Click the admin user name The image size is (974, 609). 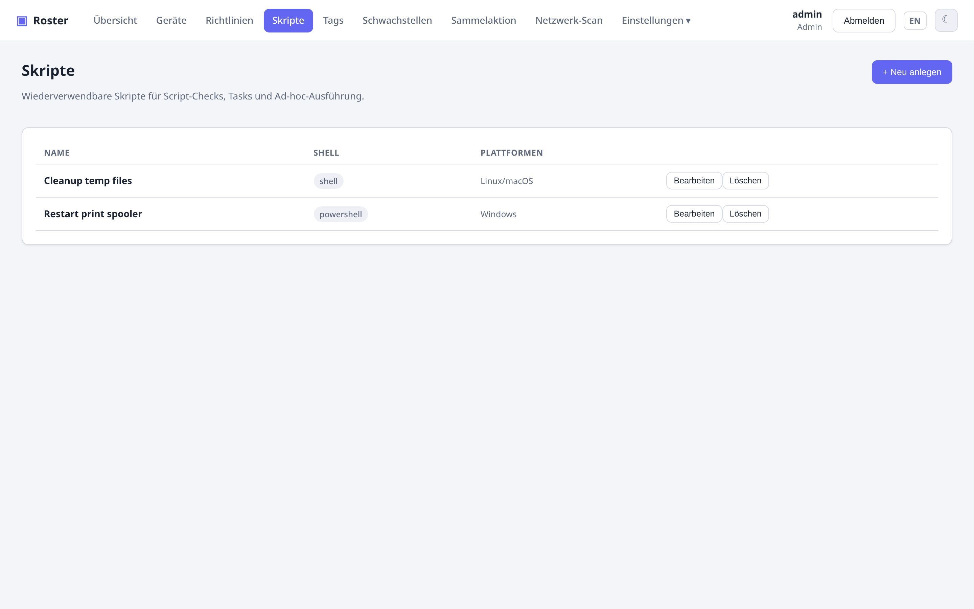807,14
